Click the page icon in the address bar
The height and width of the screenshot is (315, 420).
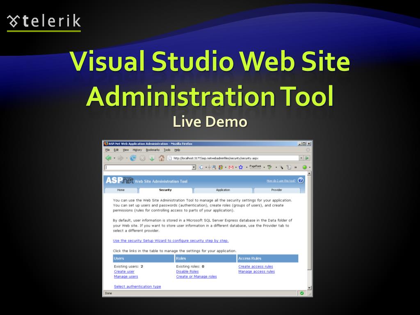coord(170,158)
